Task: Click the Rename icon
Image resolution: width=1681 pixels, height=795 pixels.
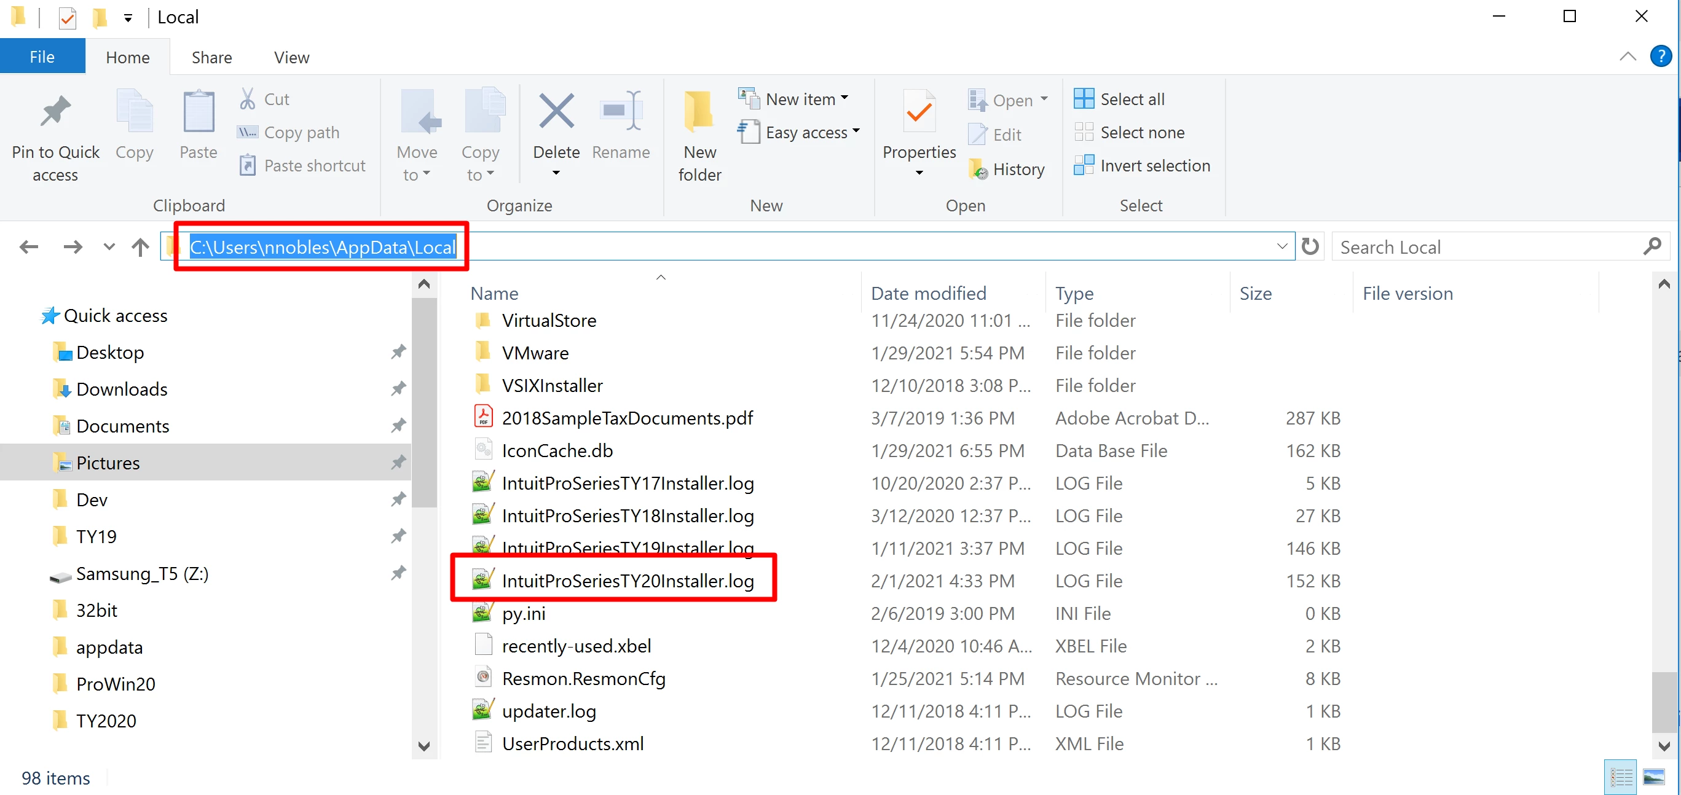Action: tap(621, 111)
